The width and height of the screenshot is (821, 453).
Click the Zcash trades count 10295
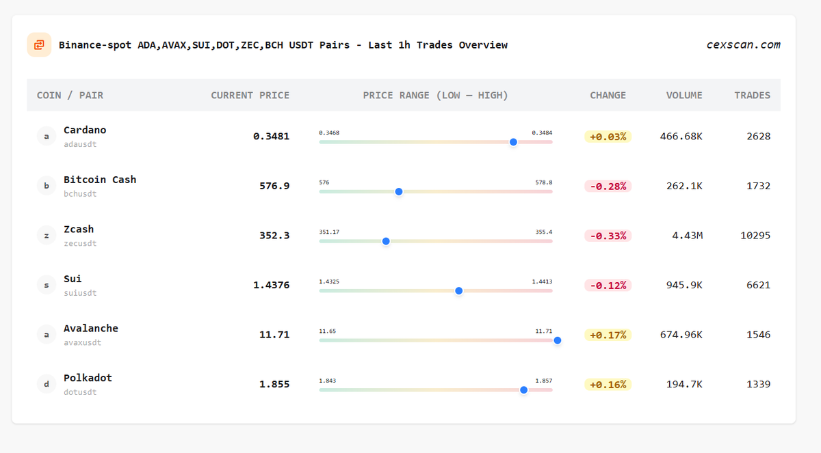(x=755, y=236)
